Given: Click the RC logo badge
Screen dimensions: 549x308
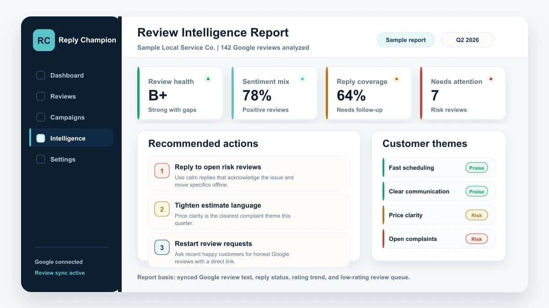Looking at the screenshot, I should [44, 40].
